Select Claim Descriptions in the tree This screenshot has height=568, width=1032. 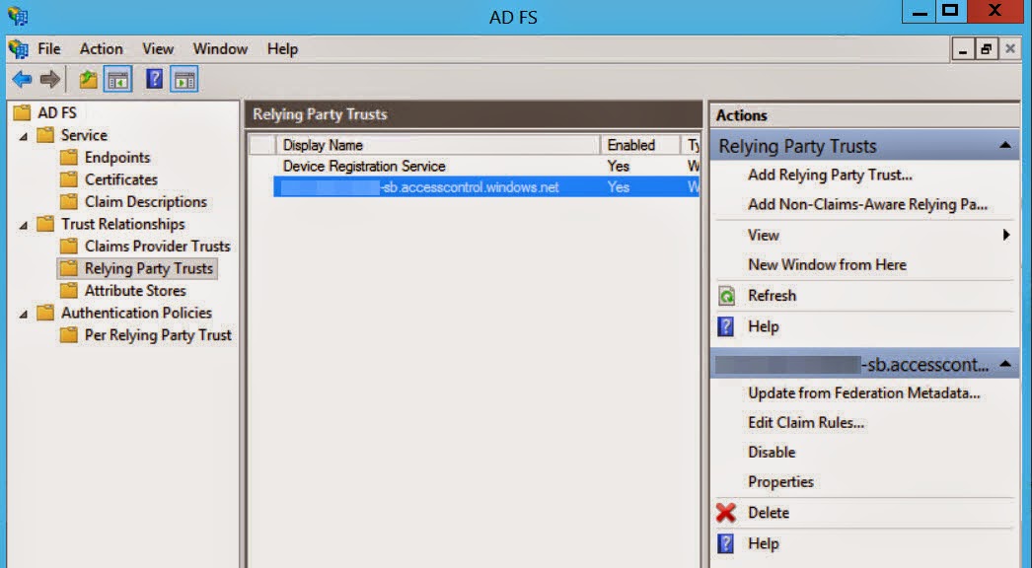pyautogui.click(x=145, y=202)
